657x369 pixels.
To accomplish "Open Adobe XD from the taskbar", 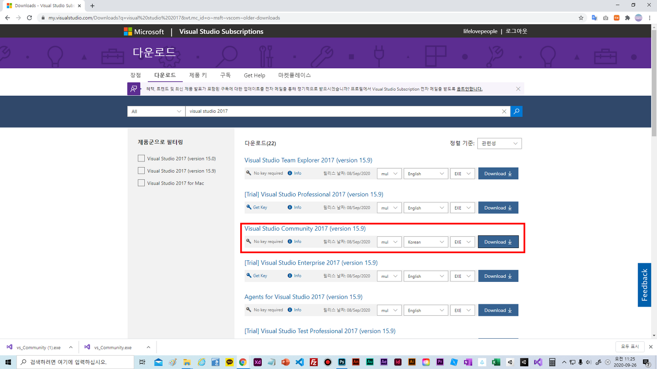I will [258, 362].
